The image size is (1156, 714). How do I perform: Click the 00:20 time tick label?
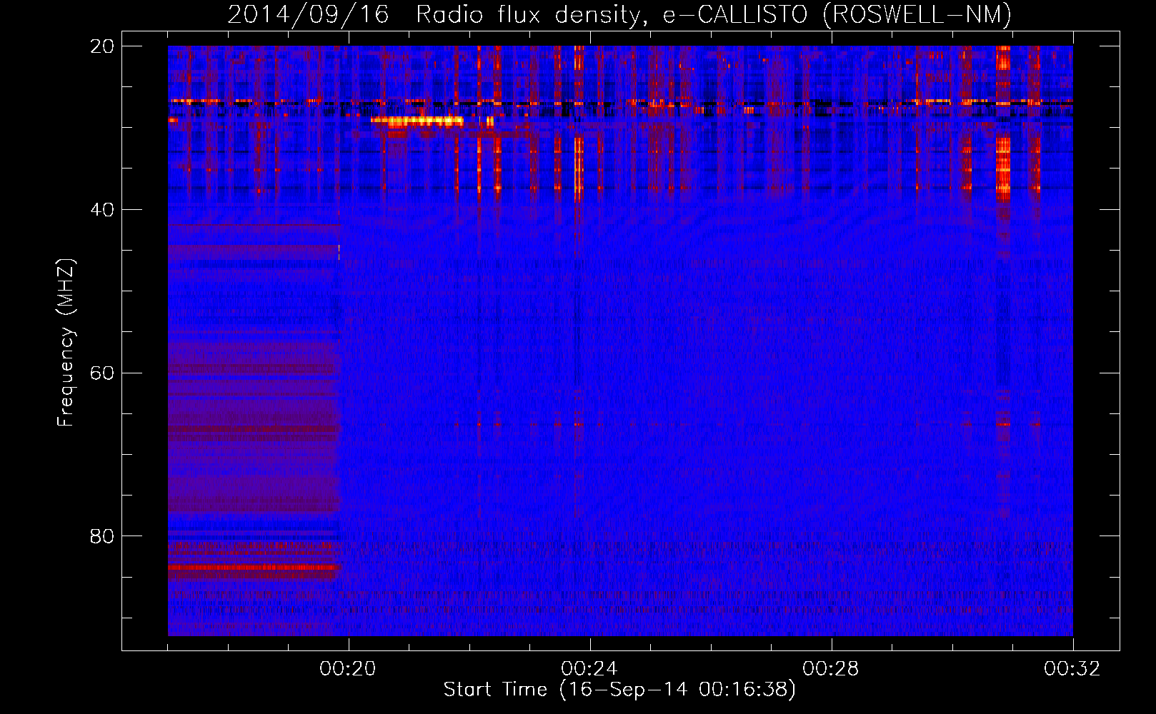click(348, 669)
